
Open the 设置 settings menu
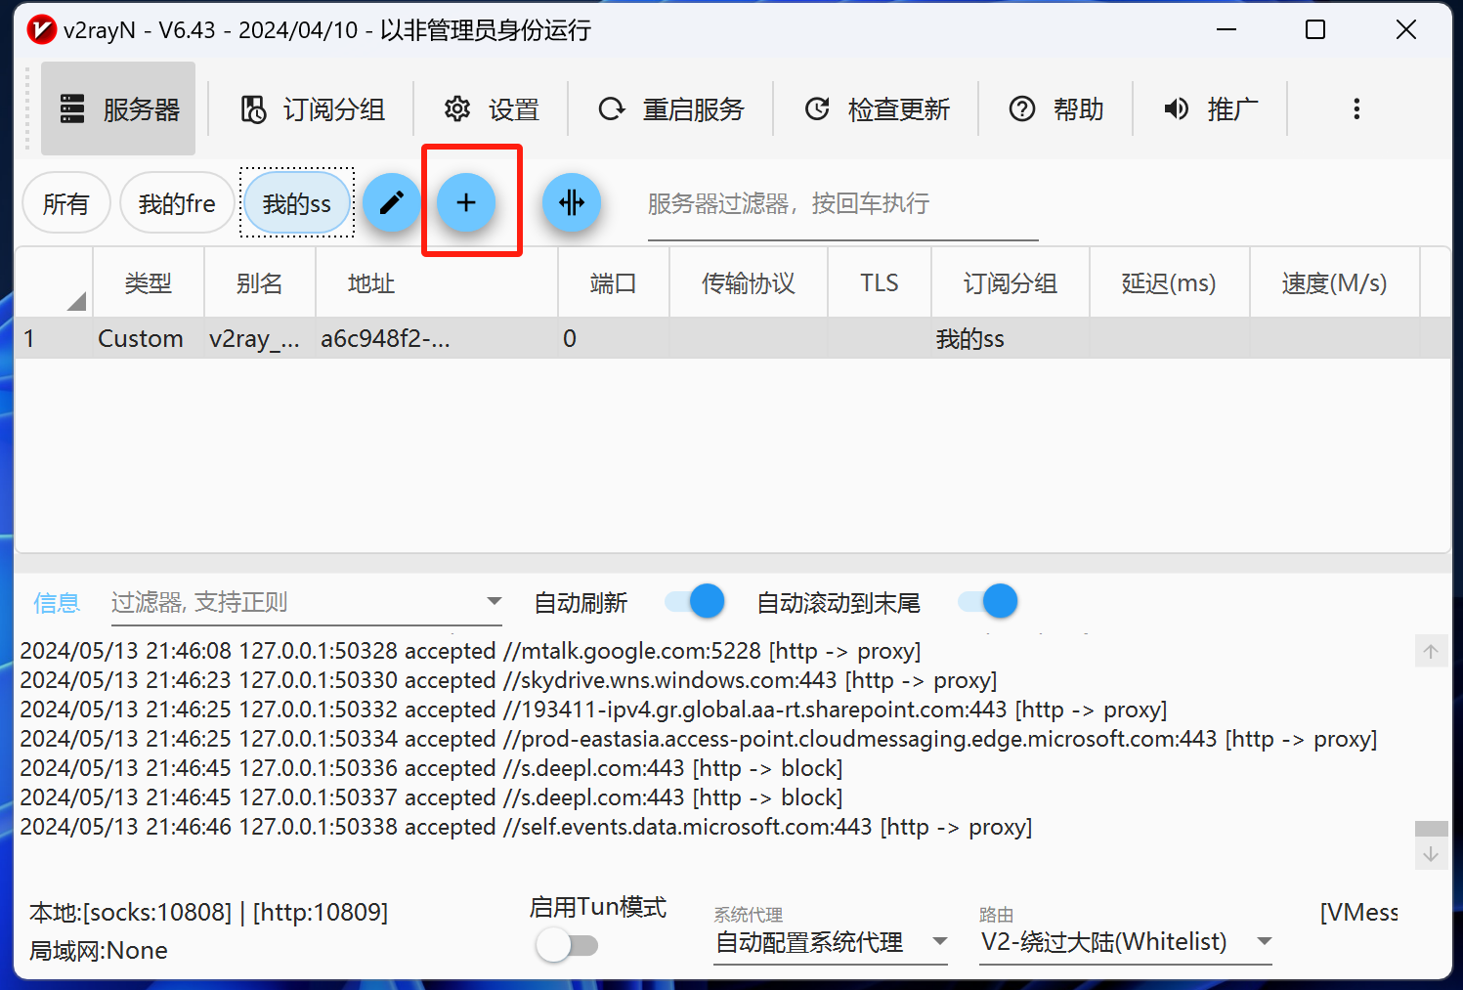[x=492, y=108]
